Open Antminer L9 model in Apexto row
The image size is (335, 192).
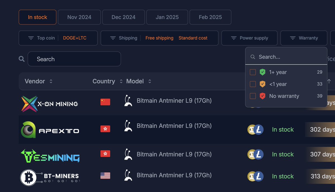click(x=174, y=126)
